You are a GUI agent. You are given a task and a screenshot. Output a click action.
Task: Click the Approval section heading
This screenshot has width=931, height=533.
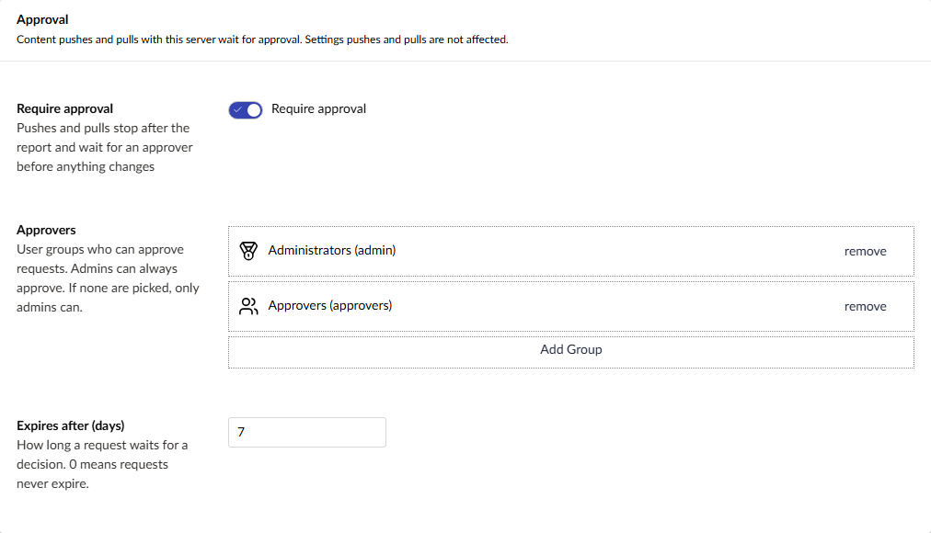click(x=42, y=19)
